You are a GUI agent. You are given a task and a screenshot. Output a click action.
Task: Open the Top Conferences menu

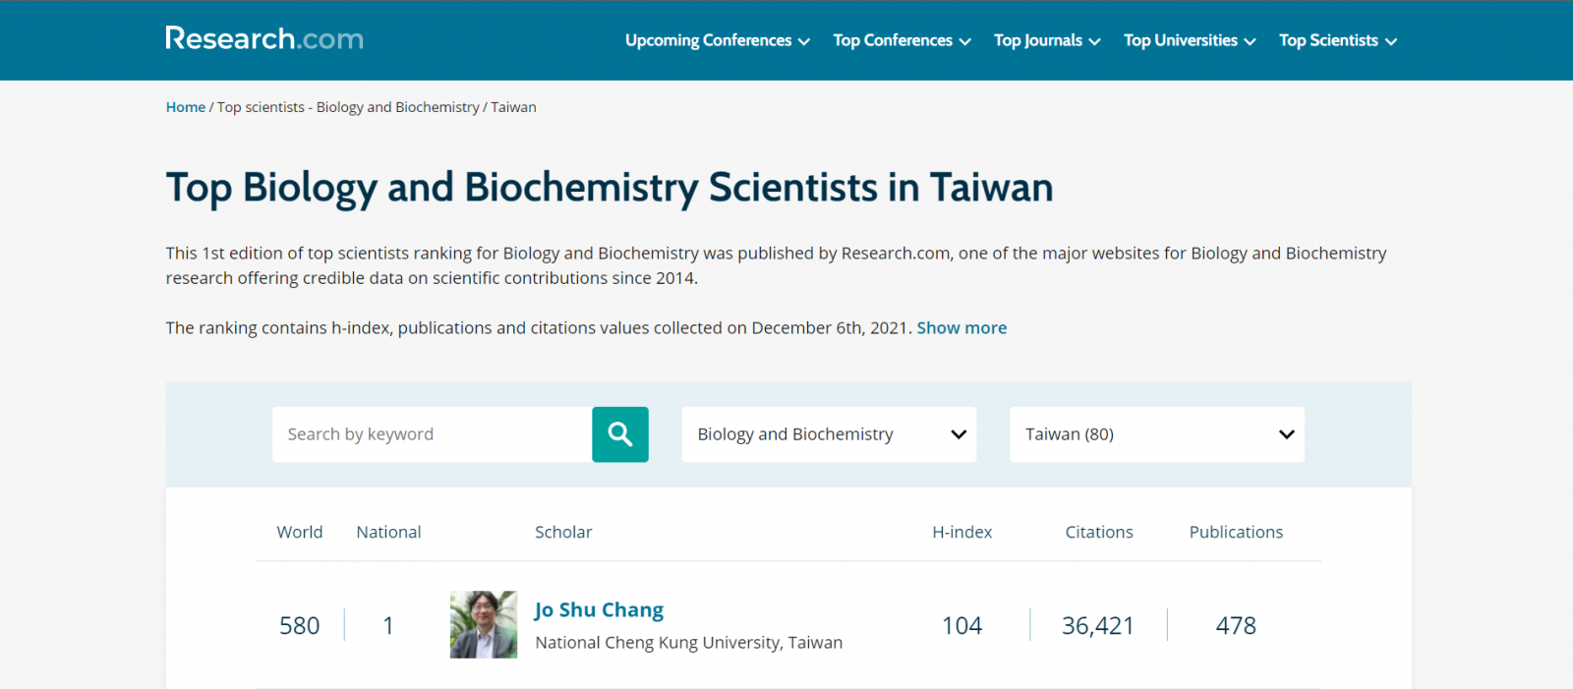click(x=901, y=40)
